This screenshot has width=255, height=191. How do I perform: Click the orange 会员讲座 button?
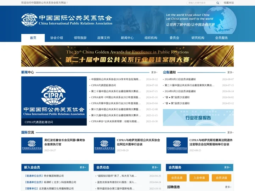pos(221,178)
